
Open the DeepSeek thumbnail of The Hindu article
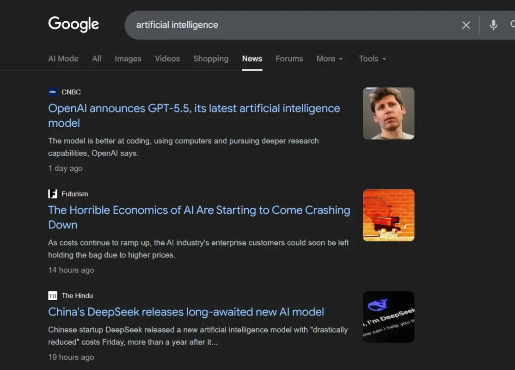388,317
